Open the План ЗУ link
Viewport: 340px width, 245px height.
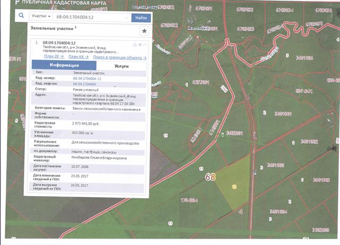54,56
